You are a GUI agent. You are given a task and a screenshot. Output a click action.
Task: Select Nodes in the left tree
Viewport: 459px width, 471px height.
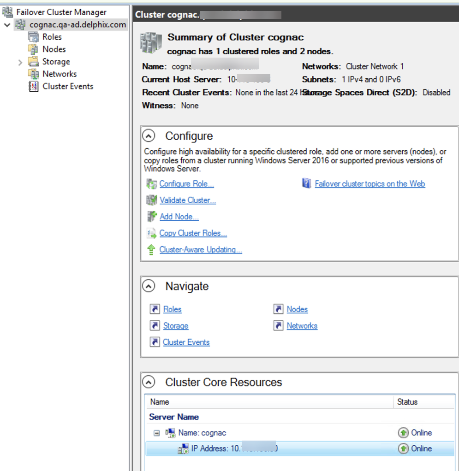click(x=54, y=49)
